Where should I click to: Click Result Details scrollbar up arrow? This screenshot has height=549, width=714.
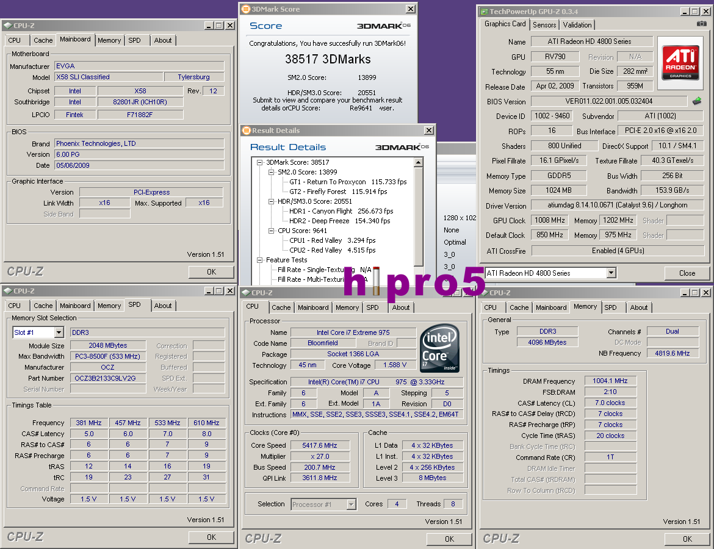click(419, 162)
